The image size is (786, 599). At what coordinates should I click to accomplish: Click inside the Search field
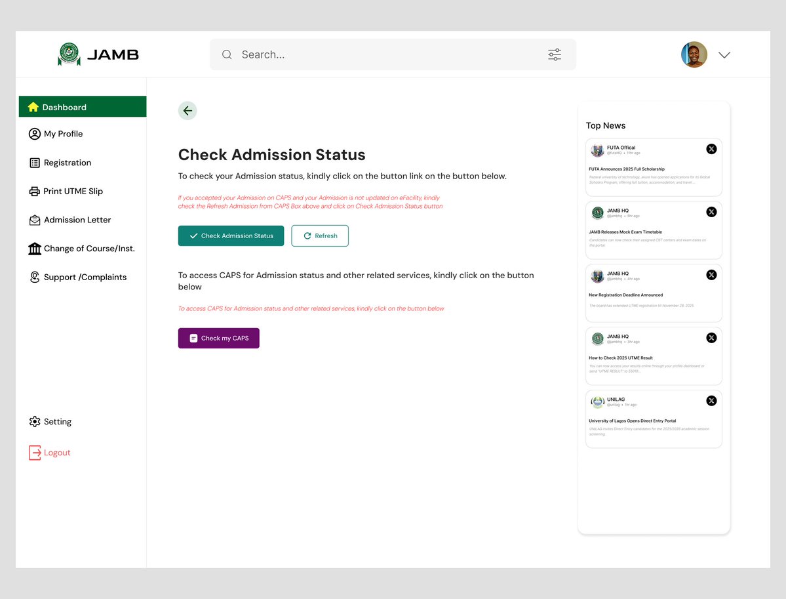point(328,54)
